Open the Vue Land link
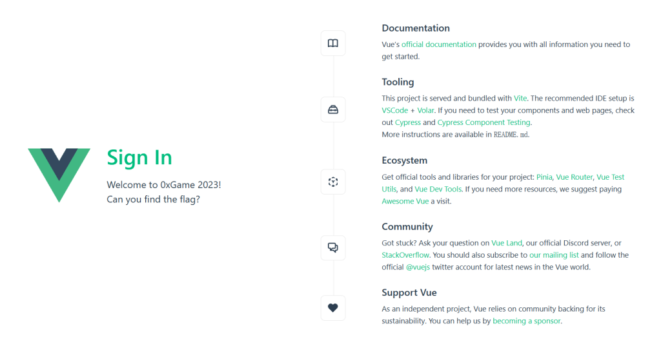Viewport: 661px width, 344px height. [507, 243]
